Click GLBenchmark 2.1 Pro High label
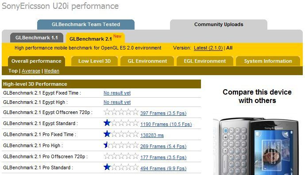This screenshot has width=305, height=175. pyautogui.click(x=33, y=145)
